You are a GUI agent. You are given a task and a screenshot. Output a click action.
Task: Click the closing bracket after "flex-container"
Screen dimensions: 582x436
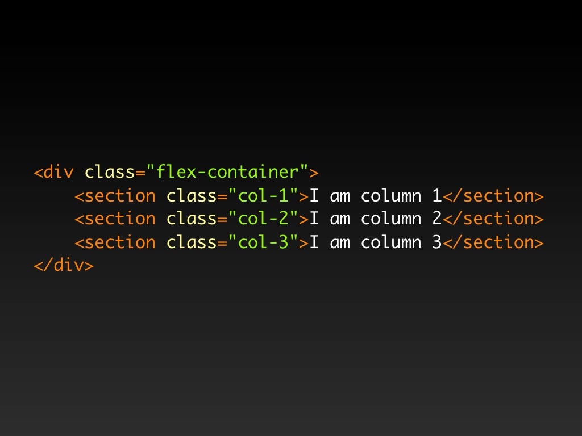(x=314, y=173)
